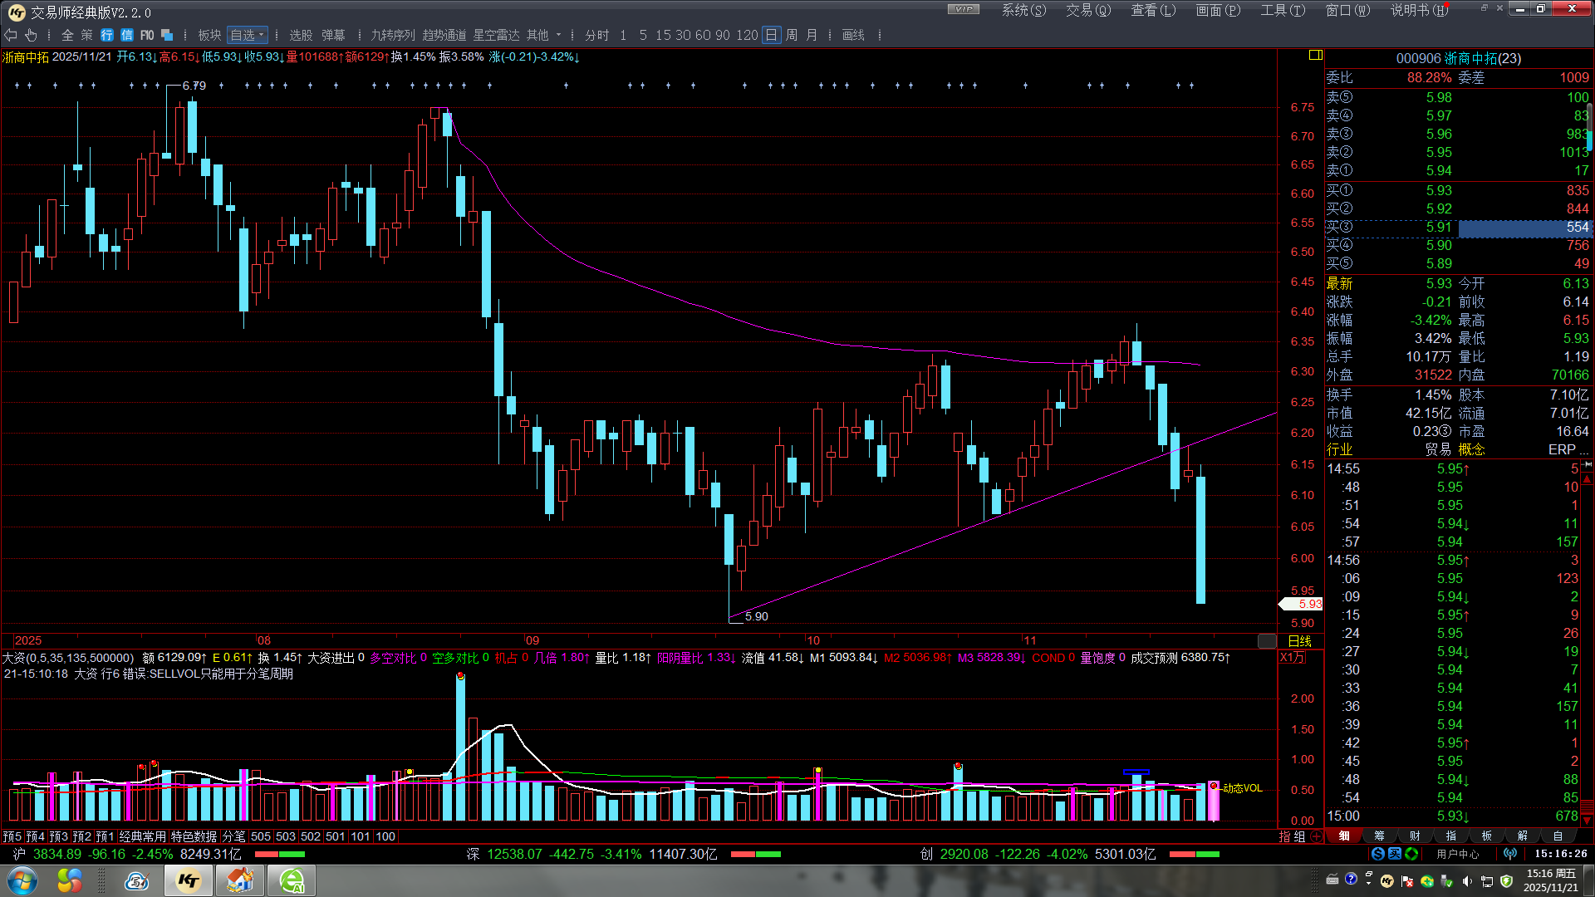Click the 画线 draw line button
1595x897 pixels.
tap(853, 35)
